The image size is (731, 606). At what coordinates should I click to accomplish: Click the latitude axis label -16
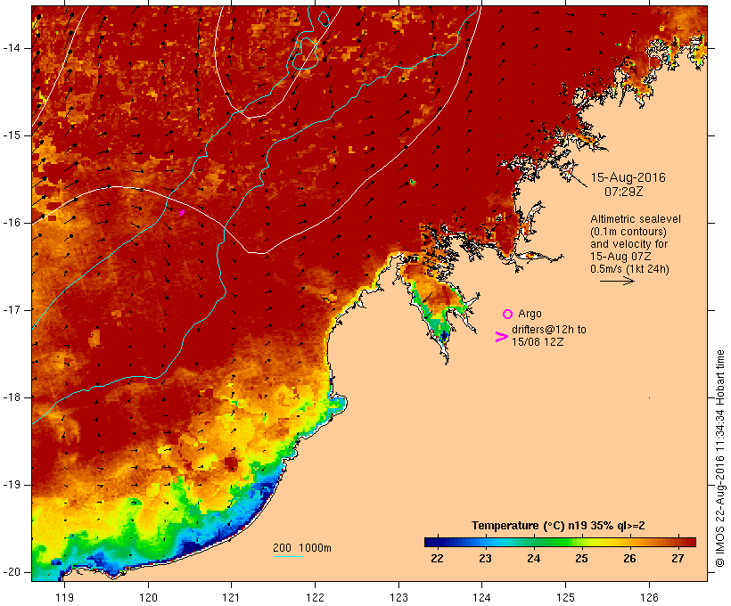12,223
